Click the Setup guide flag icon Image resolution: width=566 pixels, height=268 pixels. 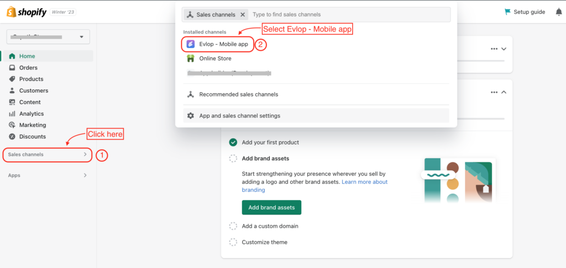tap(507, 12)
